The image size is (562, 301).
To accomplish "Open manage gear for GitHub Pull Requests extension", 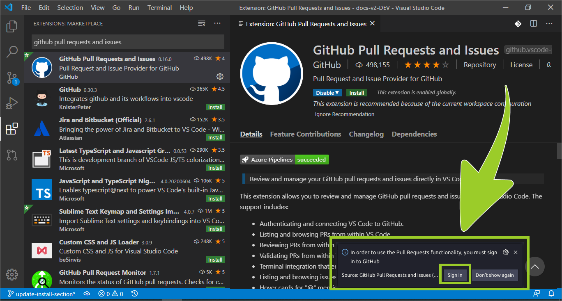I will pyautogui.click(x=220, y=76).
